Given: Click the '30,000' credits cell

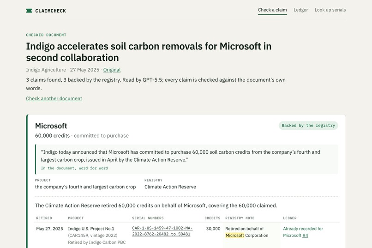Looking at the screenshot, I should click(x=213, y=229).
